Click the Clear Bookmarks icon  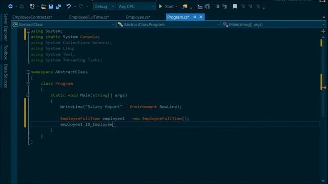tap(258, 7)
